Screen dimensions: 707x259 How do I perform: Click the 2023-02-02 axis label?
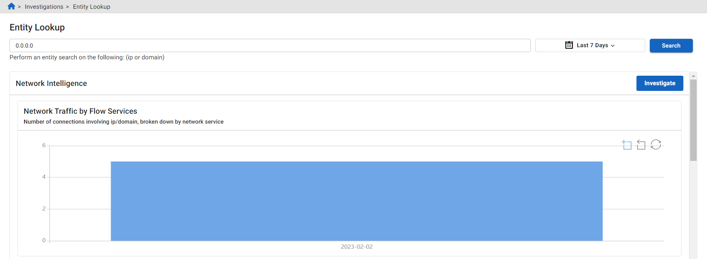(357, 246)
